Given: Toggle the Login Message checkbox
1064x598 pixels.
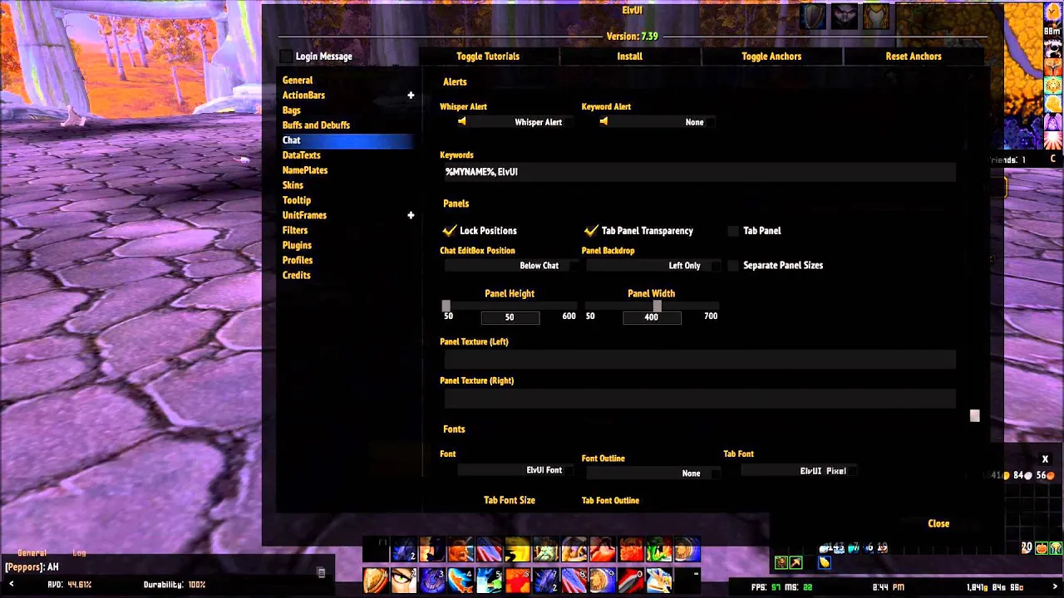Looking at the screenshot, I should click(x=286, y=56).
